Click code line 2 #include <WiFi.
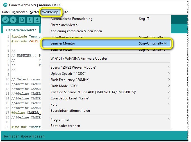Screen dimensions: 191x142 26,41
